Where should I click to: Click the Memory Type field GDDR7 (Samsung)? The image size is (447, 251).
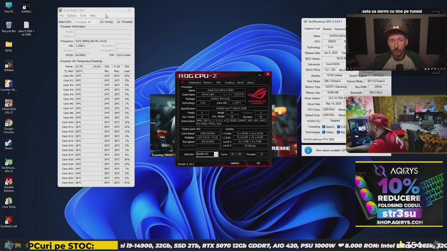pos(336,87)
